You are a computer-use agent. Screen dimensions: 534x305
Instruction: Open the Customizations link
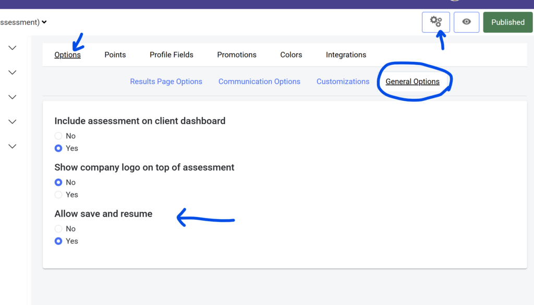[x=343, y=82]
